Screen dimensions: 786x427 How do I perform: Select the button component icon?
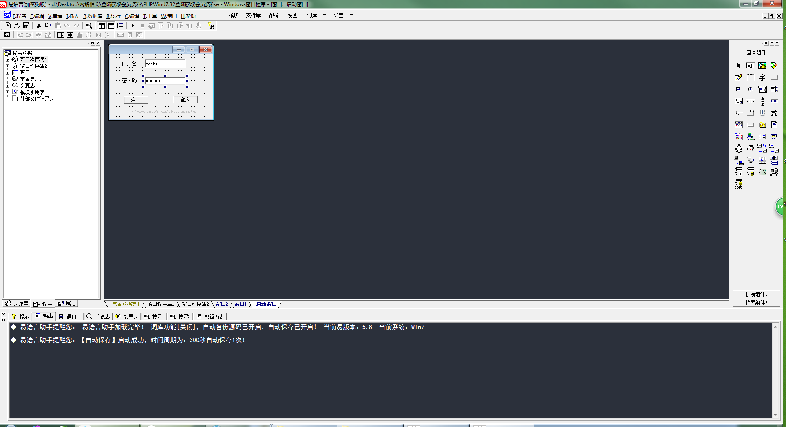pos(774,77)
